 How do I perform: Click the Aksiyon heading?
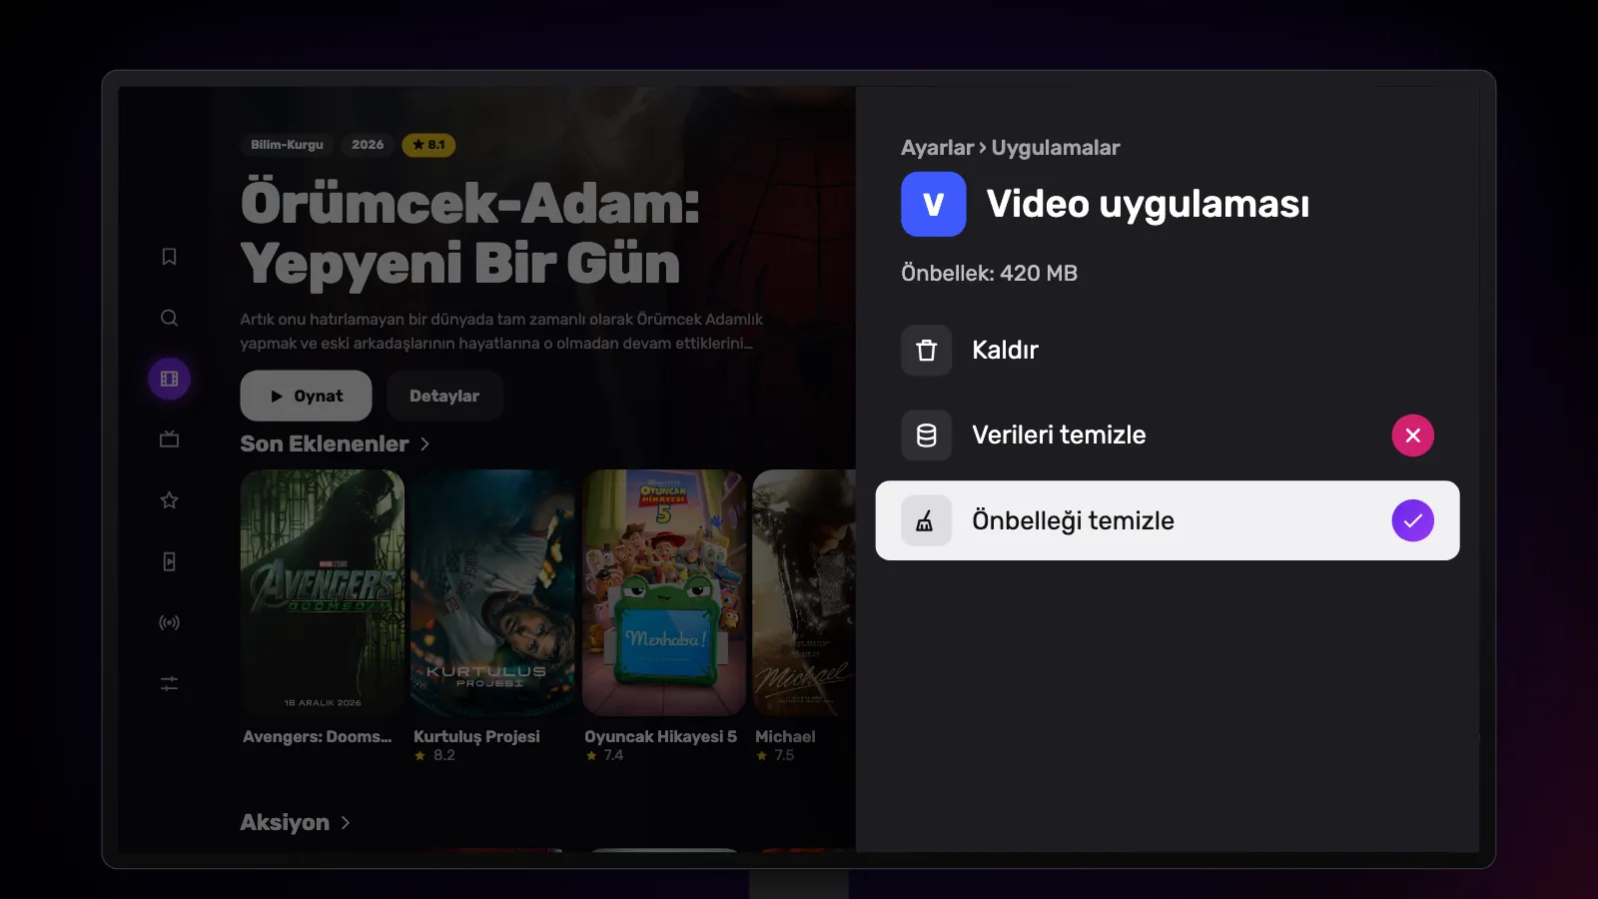(x=285, y=822)
